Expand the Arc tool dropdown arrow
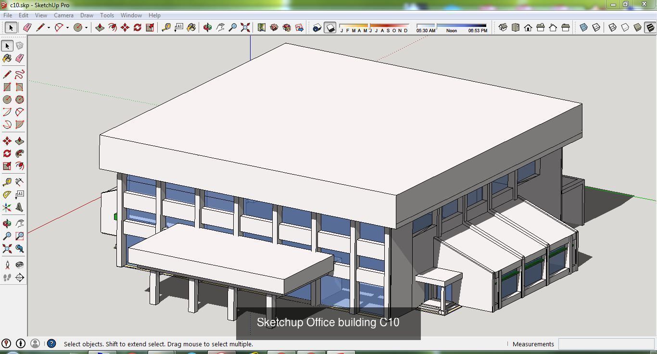Screen dimensions: 657x354 point(67,28)
